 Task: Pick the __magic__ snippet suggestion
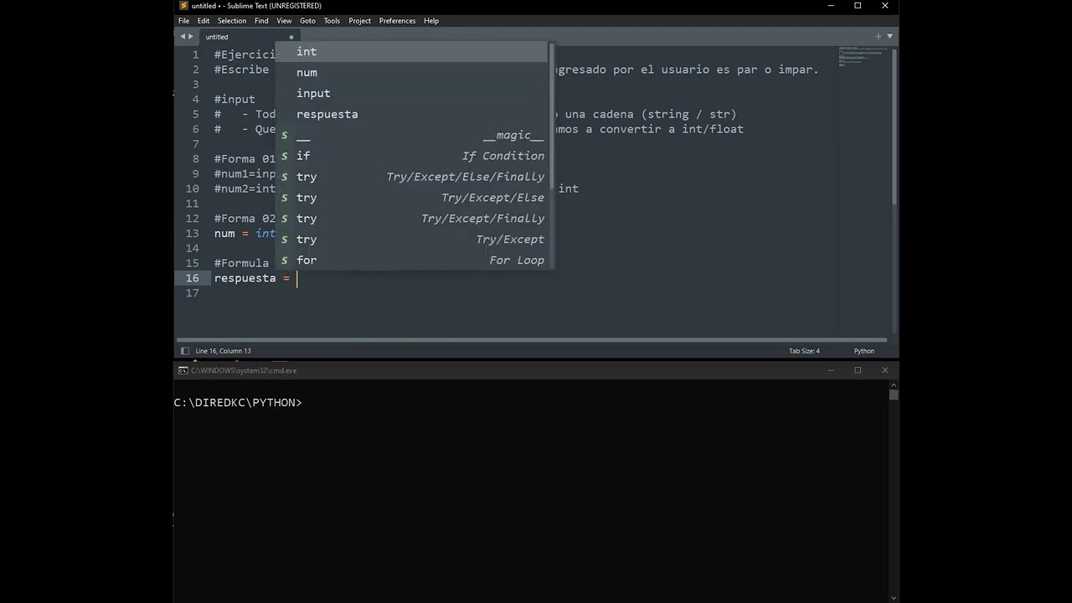click(x=411, y=136)
